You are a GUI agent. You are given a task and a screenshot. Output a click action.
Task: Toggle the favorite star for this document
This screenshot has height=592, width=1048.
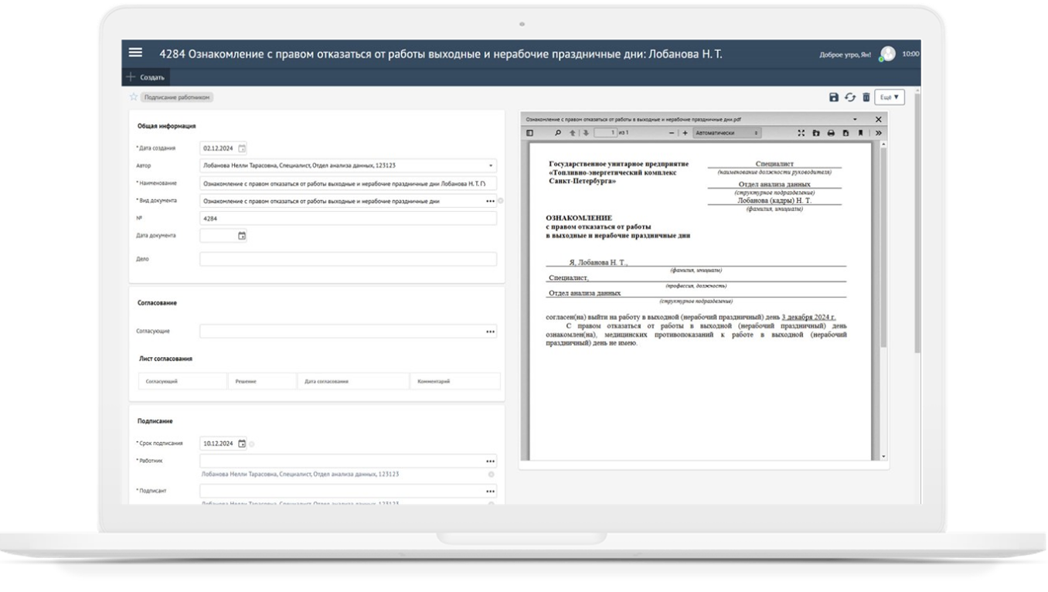pyautogui.click(x=134, y=97)
